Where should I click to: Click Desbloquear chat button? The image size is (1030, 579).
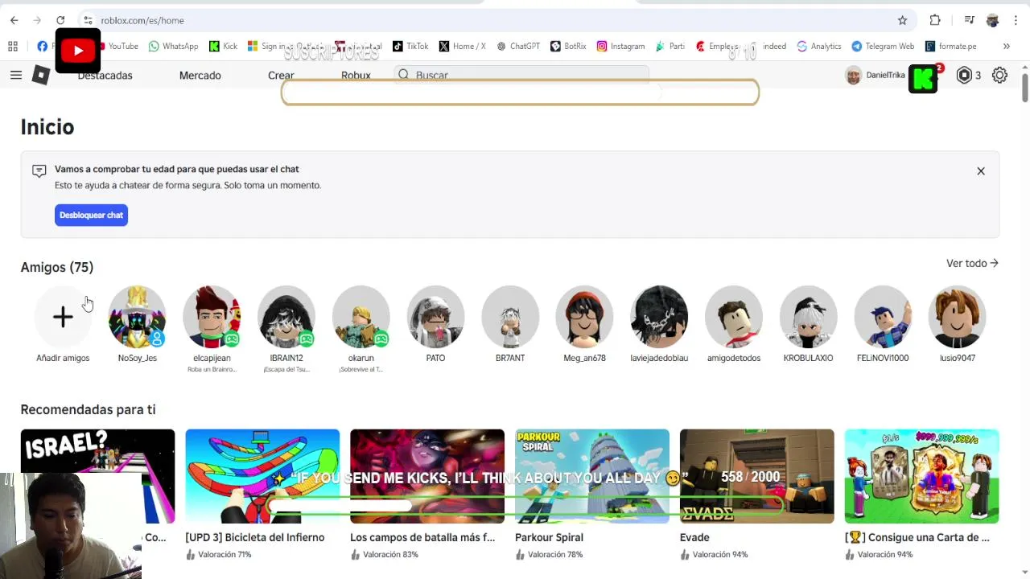(91, 215)
